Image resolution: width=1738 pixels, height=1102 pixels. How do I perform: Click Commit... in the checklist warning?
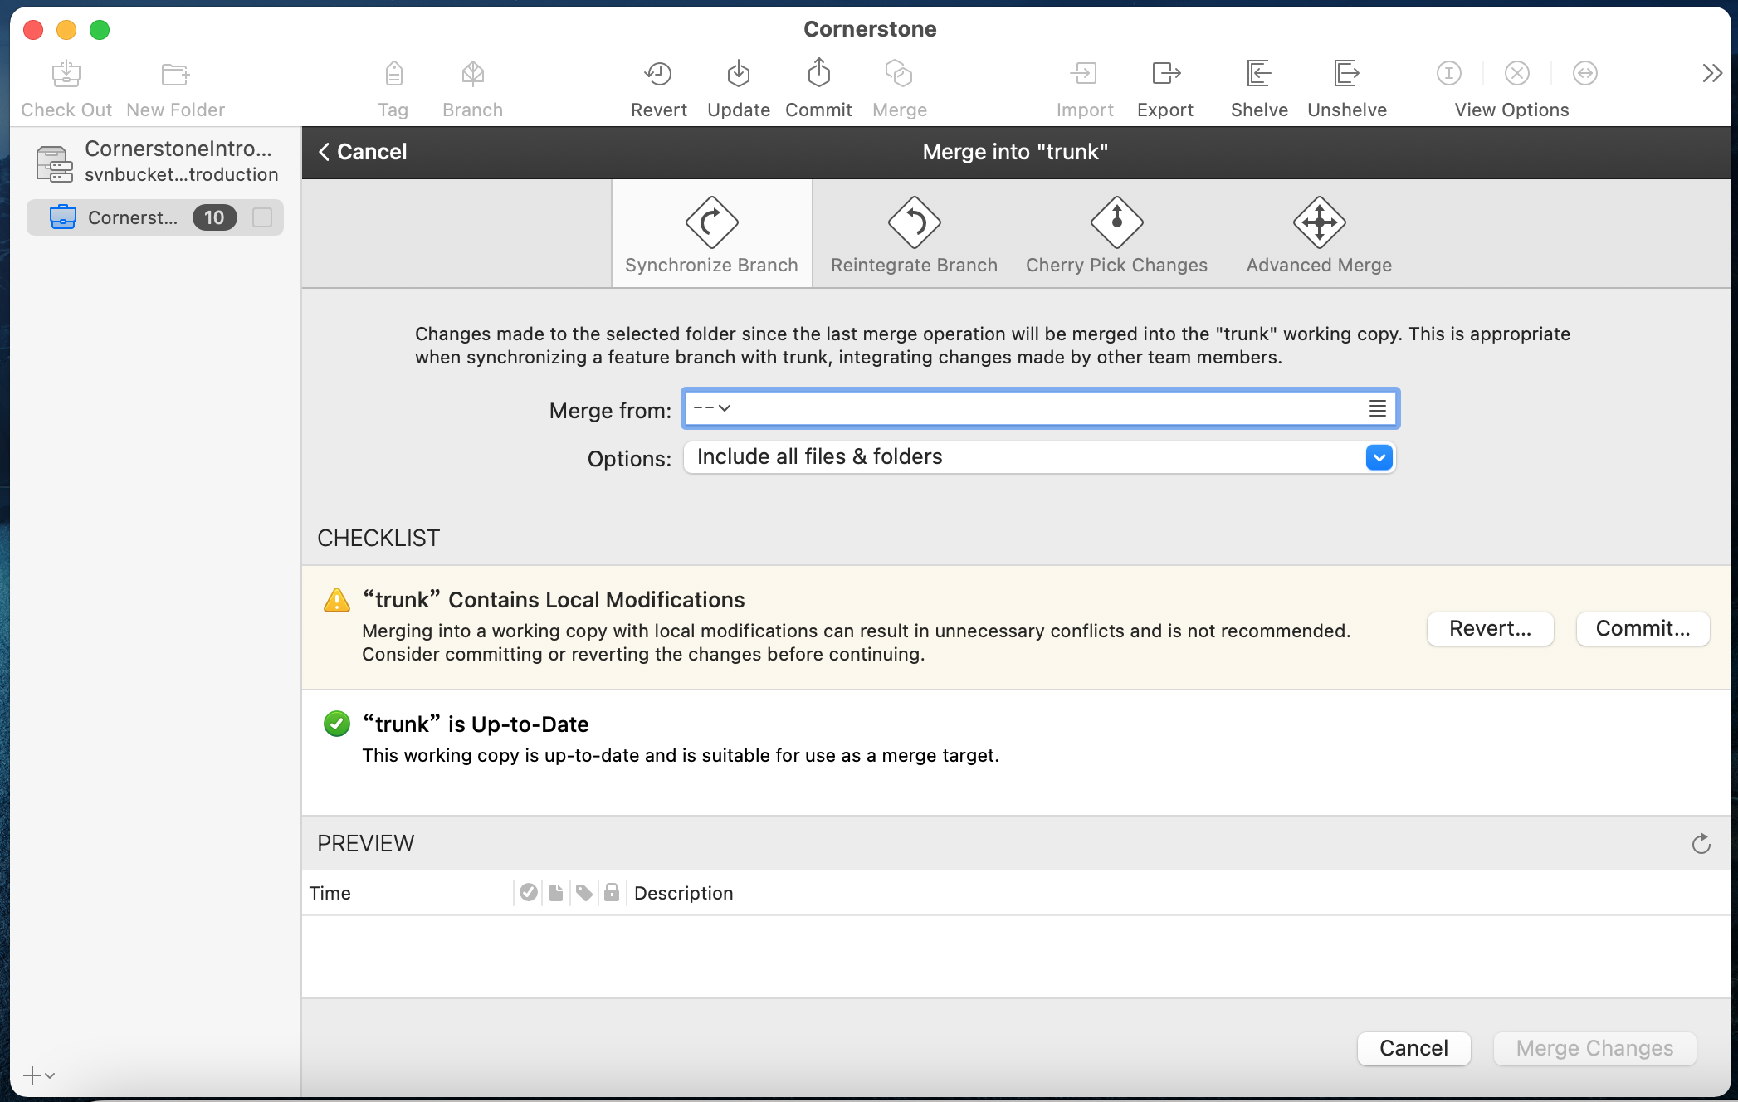point(1643,629)
